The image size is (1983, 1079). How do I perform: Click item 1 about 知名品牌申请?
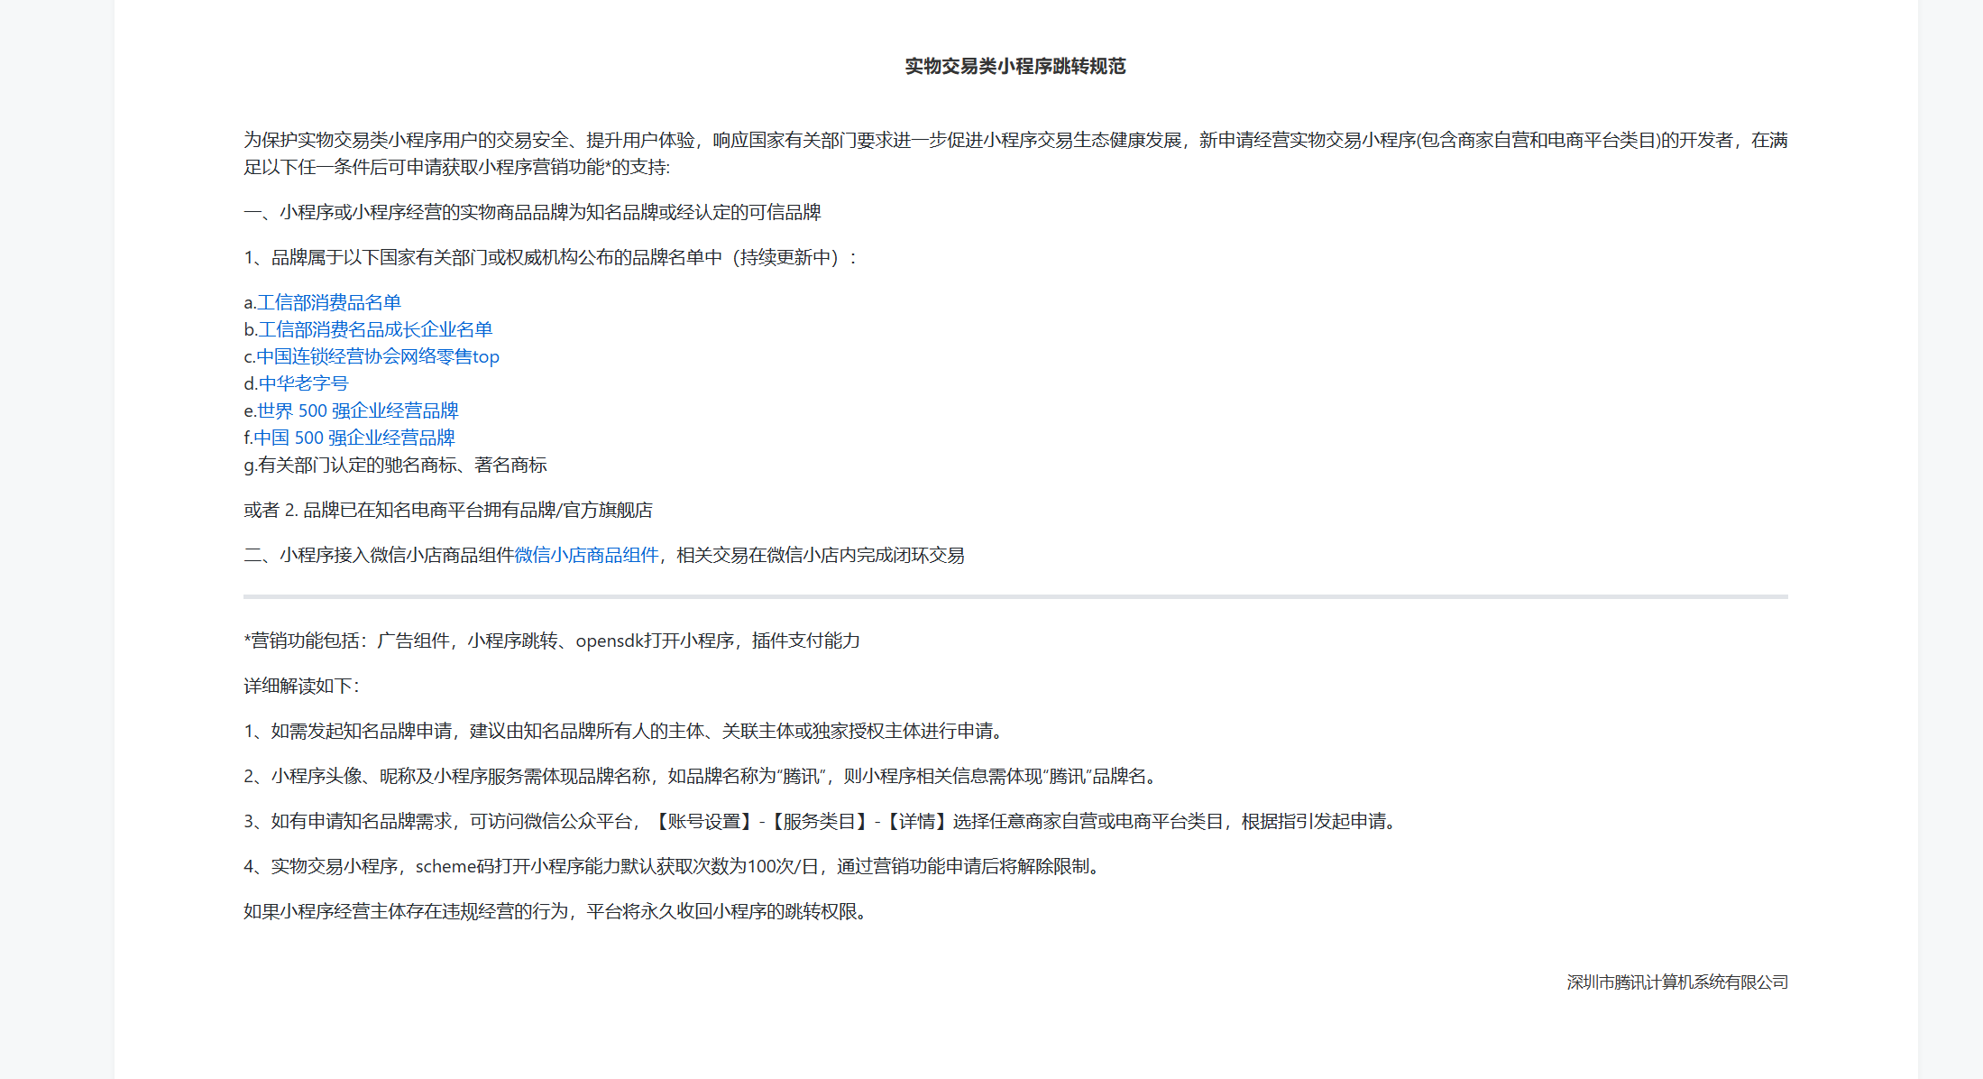(x=624, y=731)
